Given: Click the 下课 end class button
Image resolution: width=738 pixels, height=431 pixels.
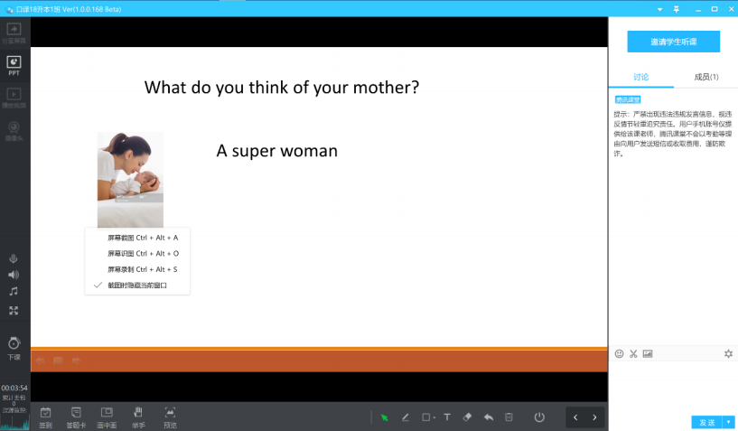Looking at the screenshot, I should click(x=14, y=347).
